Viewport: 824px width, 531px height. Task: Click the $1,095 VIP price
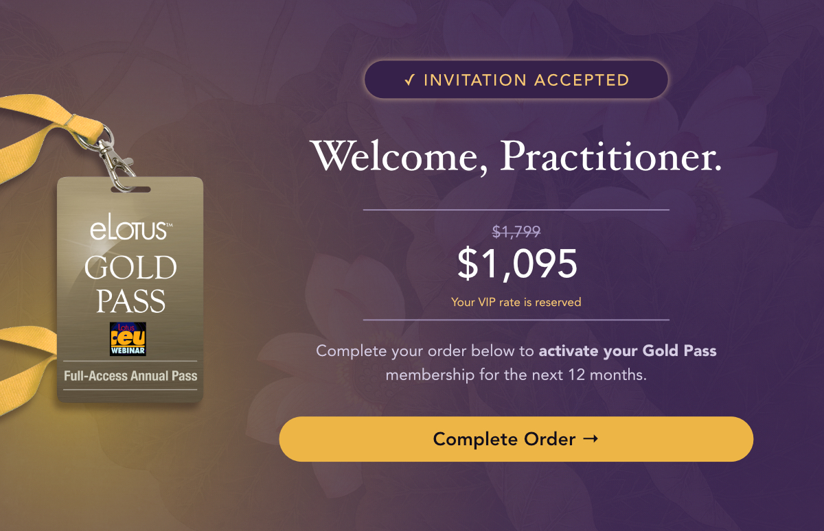point(516,264)
